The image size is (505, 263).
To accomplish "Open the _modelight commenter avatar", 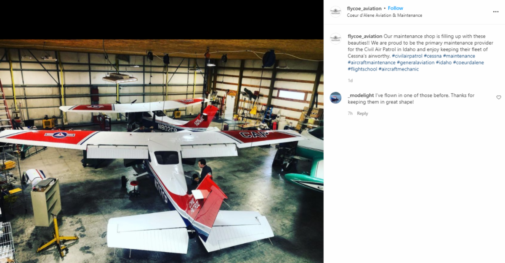I will (335, 97).
